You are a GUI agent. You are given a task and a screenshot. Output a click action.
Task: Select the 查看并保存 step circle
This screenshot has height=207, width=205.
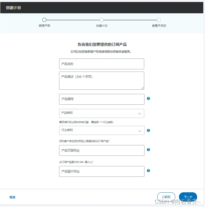tap(159, 20)
